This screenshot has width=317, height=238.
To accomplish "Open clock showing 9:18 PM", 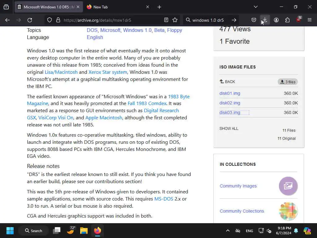I will point(284,231).
